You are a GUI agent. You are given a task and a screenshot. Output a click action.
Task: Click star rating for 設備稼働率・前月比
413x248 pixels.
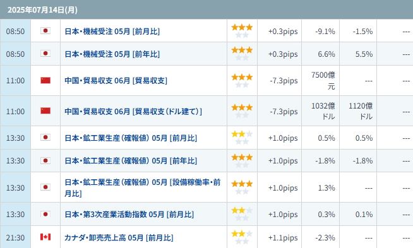point(242,187)
